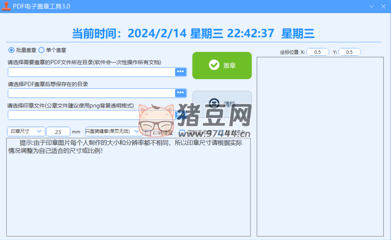Click the PDF source directory text field

tap(91, 72)
